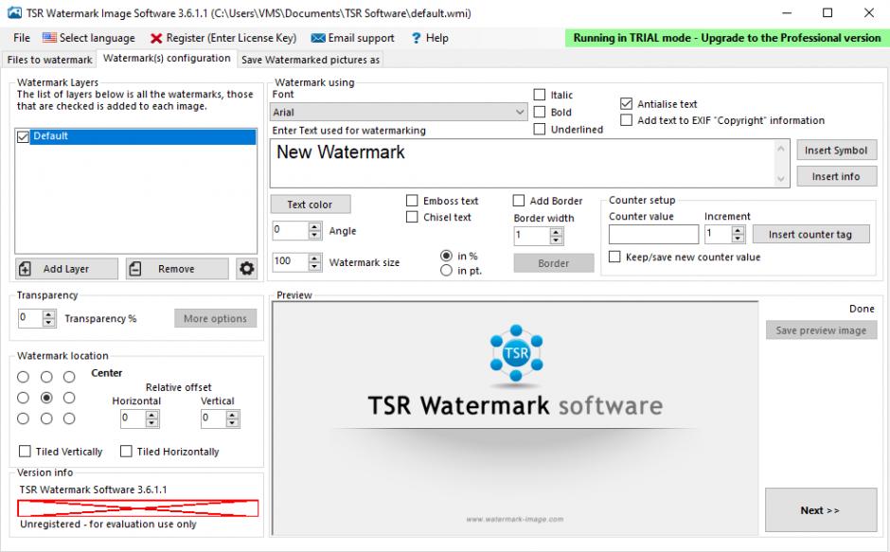890x552 pixels.
Task: Toggle Antialise text checkbox
Action: click(x=626, y=104)
